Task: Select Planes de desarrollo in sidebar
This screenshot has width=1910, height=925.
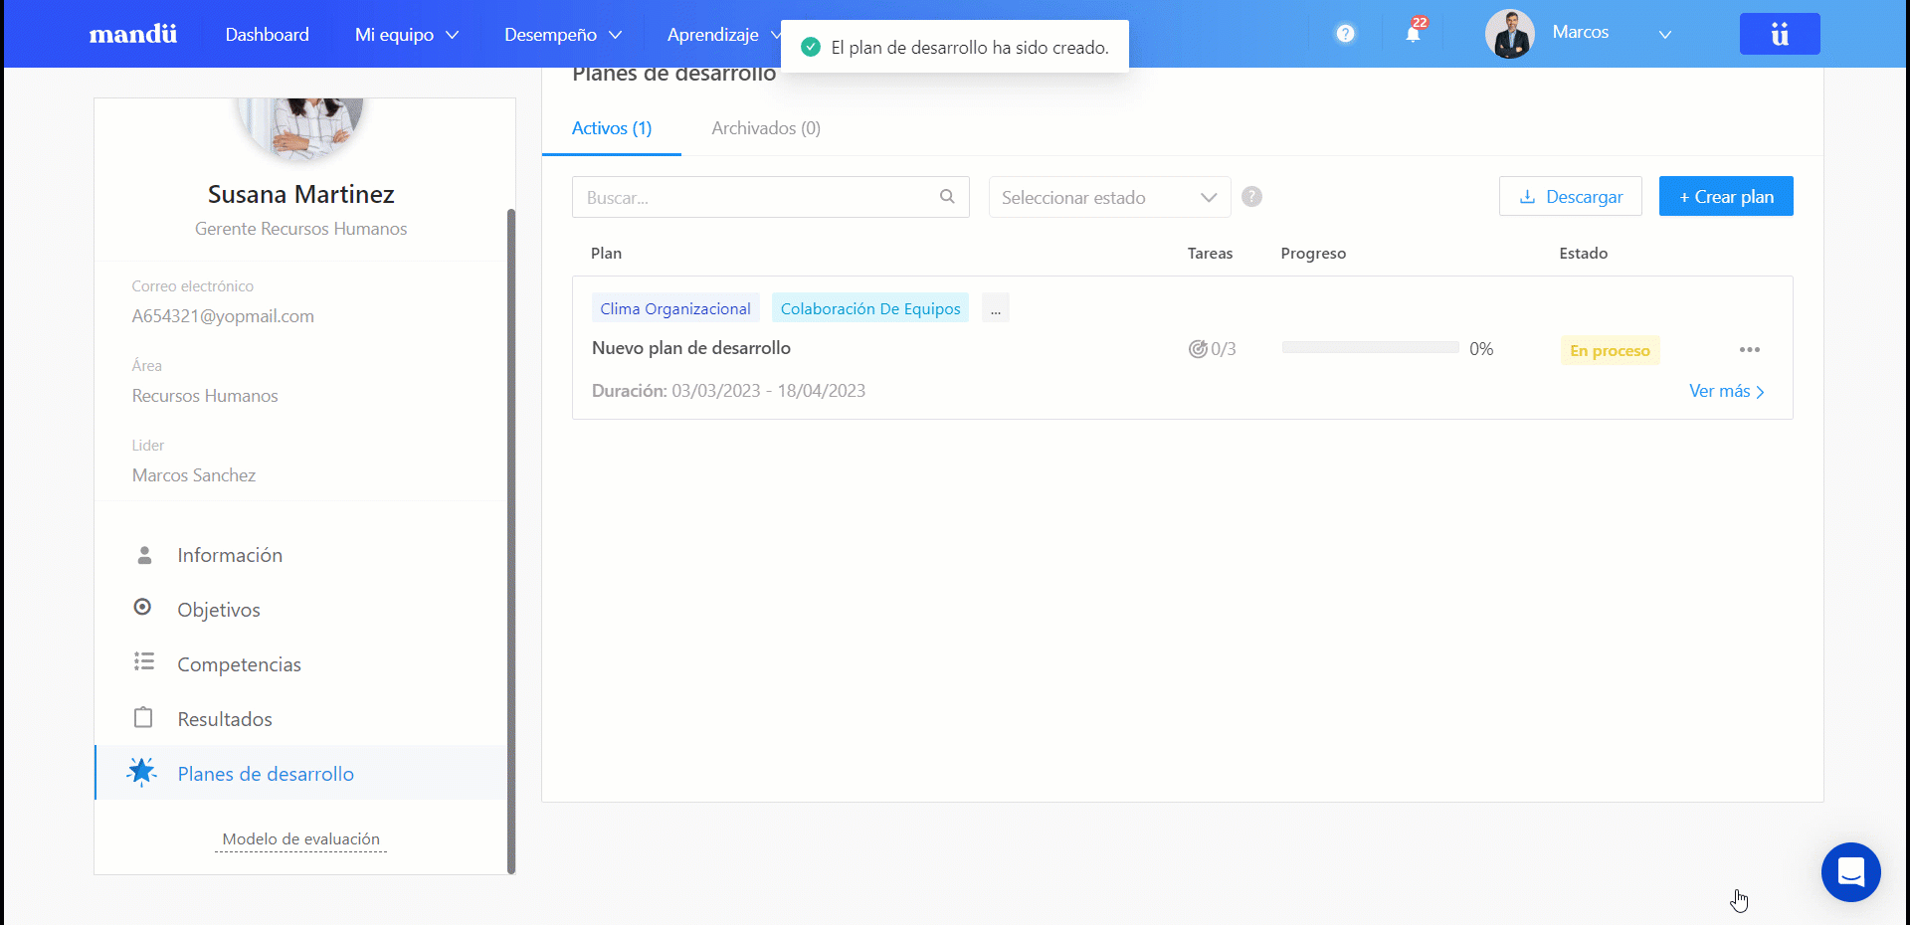Action: pos(301,773)
